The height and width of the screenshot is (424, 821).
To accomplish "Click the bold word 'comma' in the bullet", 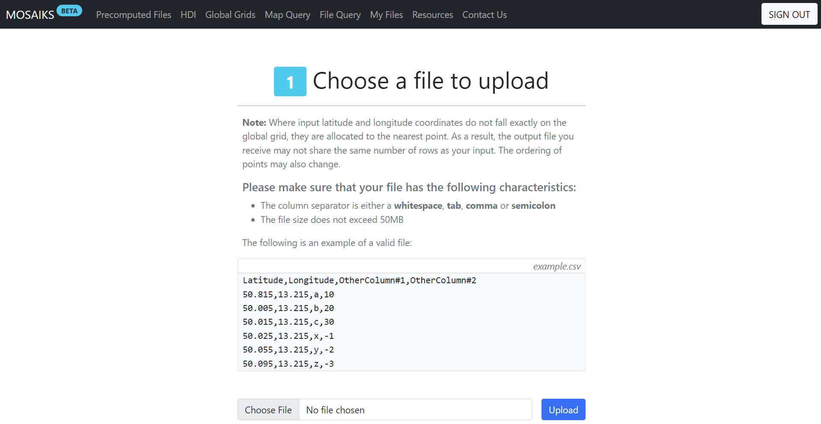I will pyautogui.click(x=482, y=206).
